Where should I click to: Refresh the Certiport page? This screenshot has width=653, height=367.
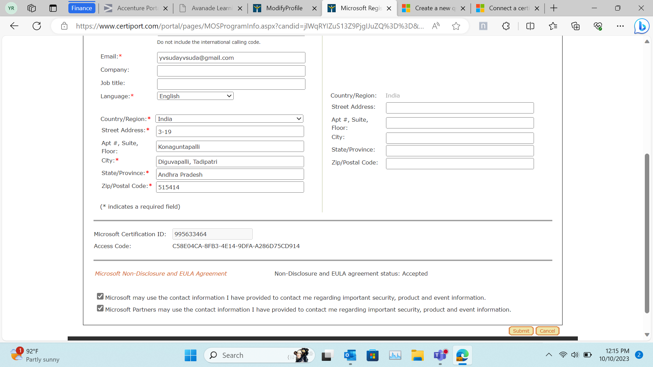coord(36,26)
